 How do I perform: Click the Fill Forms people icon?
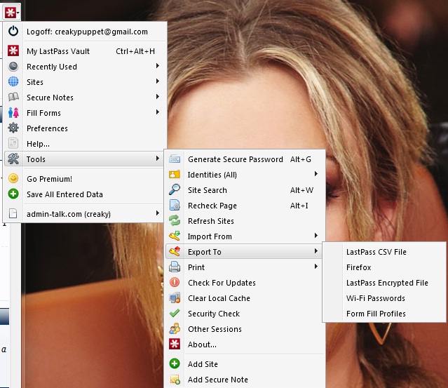[13, 113]
